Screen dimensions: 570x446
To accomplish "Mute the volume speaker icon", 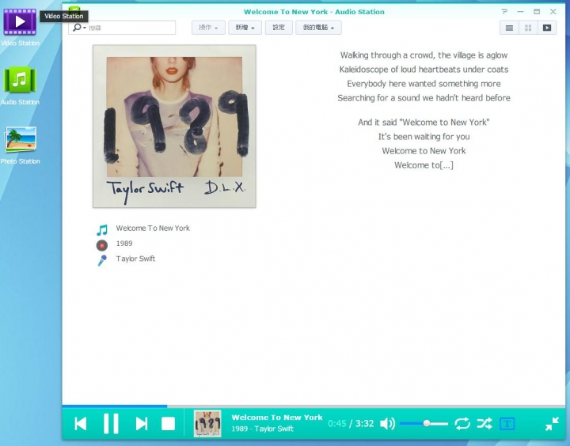I will tap(387, 424).
